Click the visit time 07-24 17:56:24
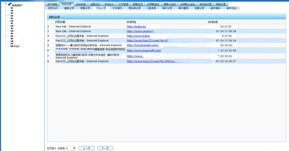Screen dimensions: 289x151 (226, 41)
